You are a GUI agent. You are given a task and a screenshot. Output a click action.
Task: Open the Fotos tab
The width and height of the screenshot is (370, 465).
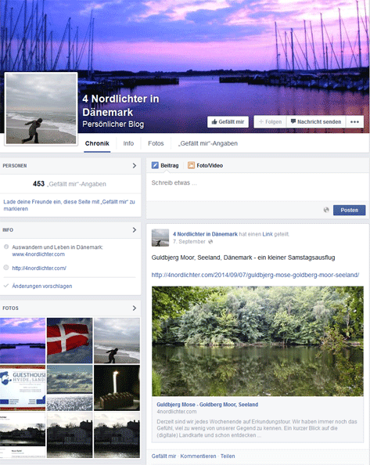coord(156,143)
